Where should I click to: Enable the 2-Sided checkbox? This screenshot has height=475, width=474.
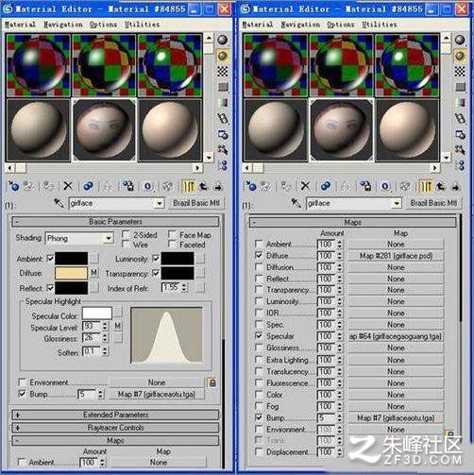coord(126,234)
